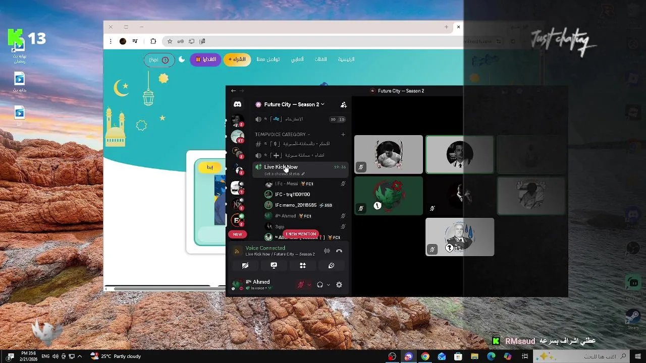The width and height of the screenshot is (646, 363).
Task: Click the bottom participant tile with elderly man avatar
Action: point(460,237)
